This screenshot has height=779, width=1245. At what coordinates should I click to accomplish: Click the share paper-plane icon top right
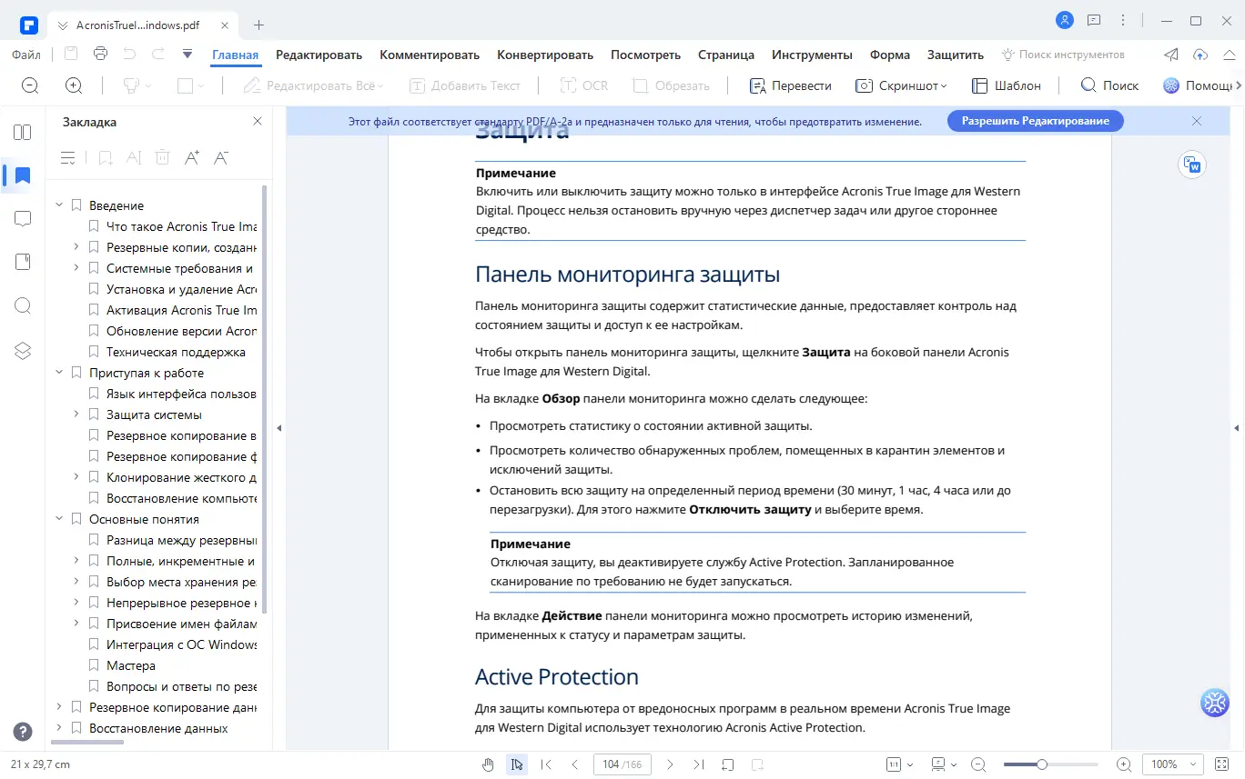1171,55
